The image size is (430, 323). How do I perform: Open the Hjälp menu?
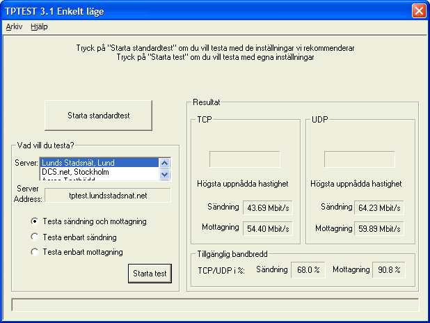[39, 26]
